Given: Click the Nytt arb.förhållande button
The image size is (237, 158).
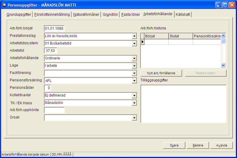Looking at the screenshot, I should [161, 73].
